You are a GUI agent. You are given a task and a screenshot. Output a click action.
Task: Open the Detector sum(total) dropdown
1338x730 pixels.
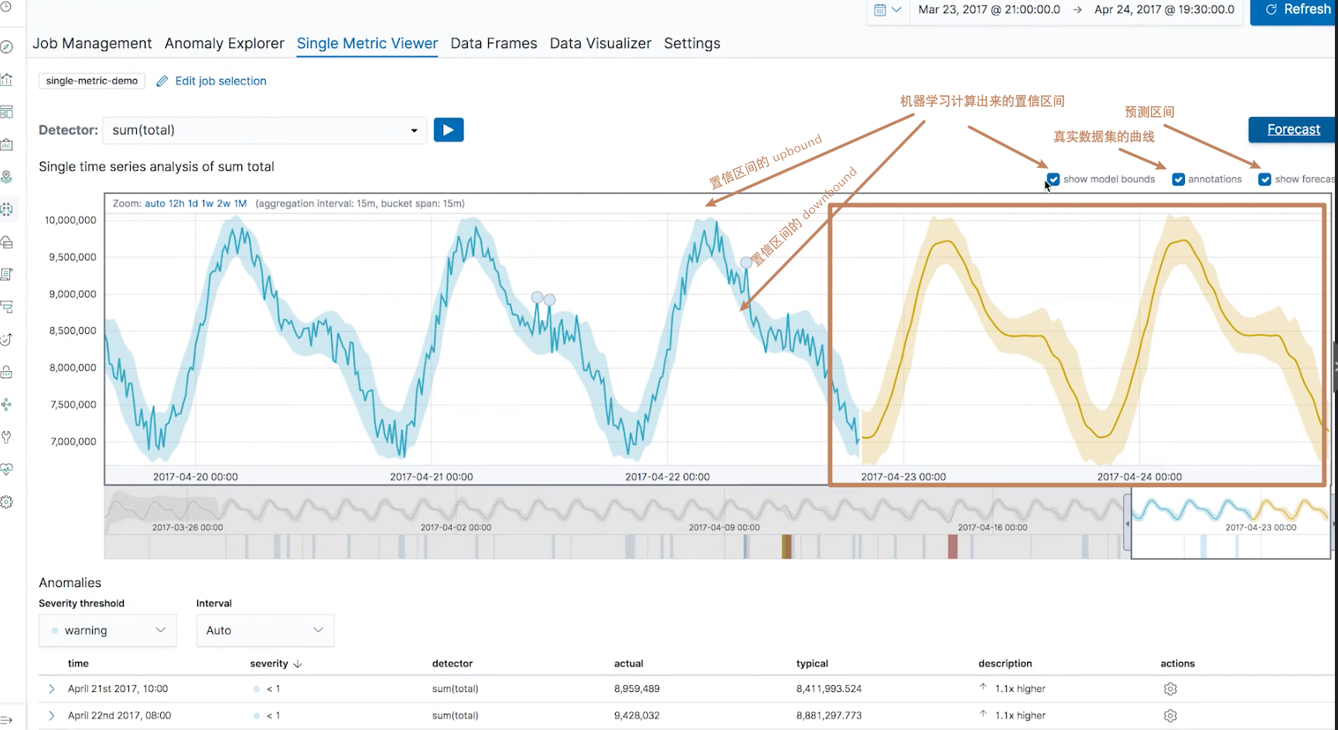265,130
